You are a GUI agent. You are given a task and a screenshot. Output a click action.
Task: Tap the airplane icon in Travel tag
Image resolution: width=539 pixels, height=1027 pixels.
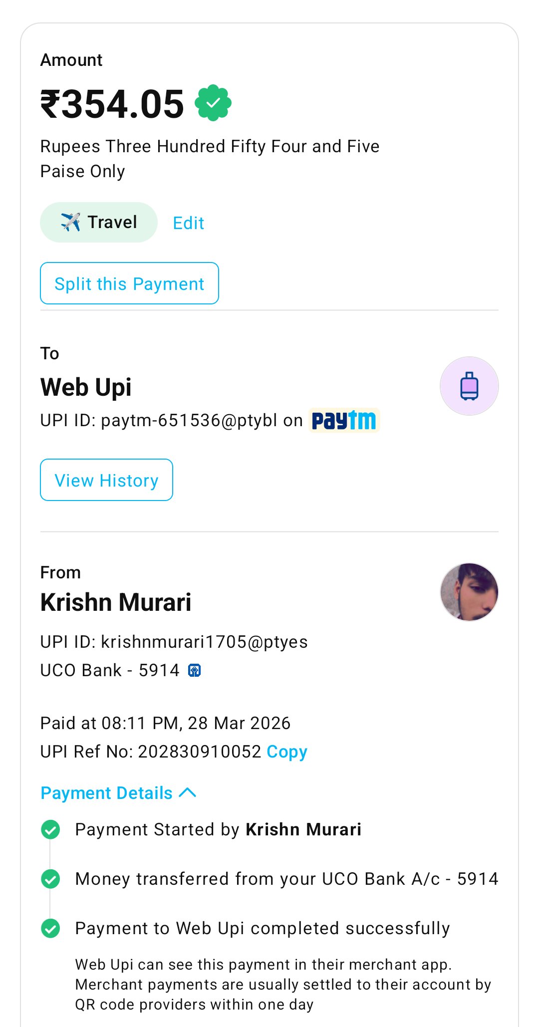tap(70, 222)
